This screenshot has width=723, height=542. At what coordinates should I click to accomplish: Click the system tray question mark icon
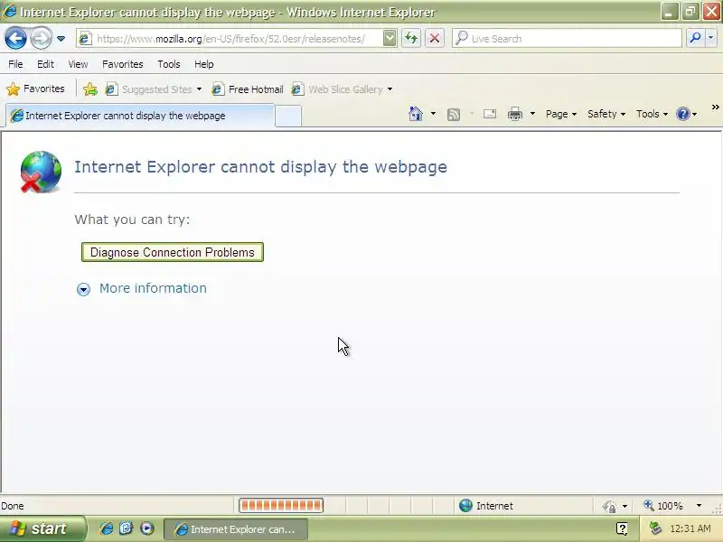622,528
